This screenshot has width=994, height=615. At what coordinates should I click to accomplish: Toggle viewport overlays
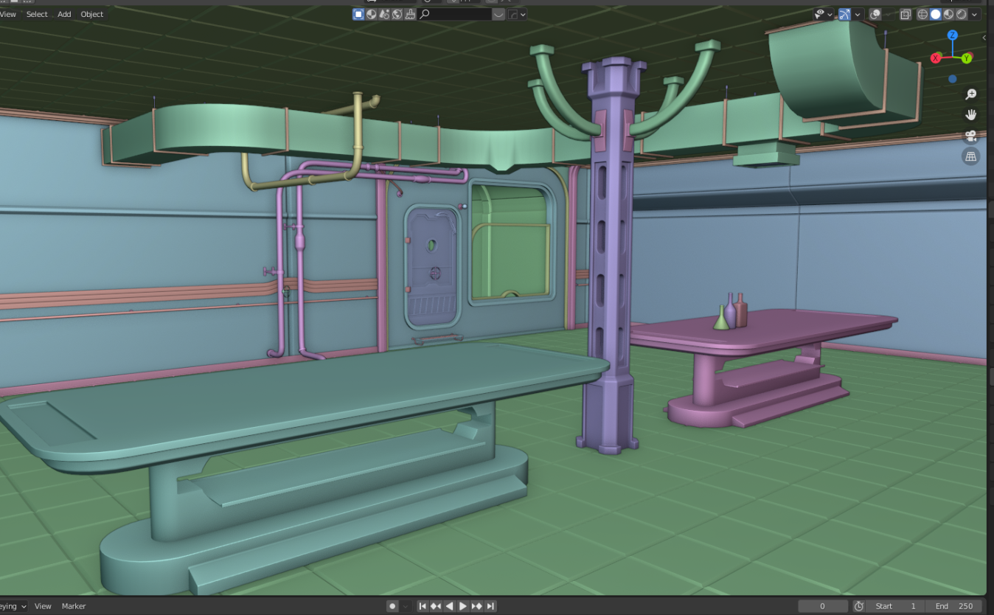coord(875,14)
